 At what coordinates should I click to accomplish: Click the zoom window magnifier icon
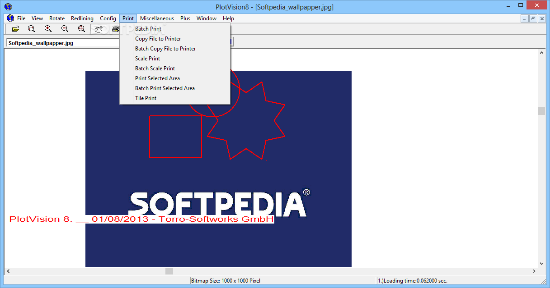click(31, 29)
